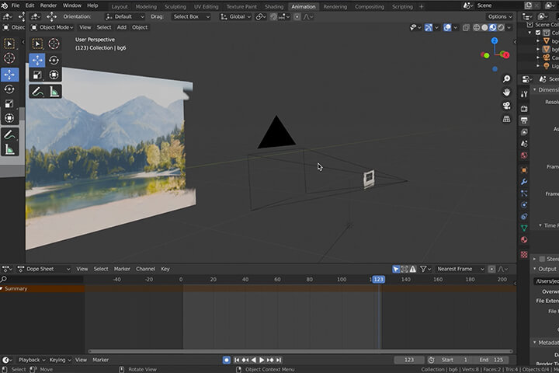
Task: Toggle viewport overlays button
Action: (447, 27)
